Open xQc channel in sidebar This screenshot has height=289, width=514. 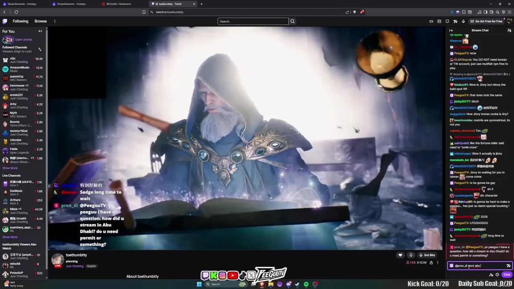click(x=23, y=60)
